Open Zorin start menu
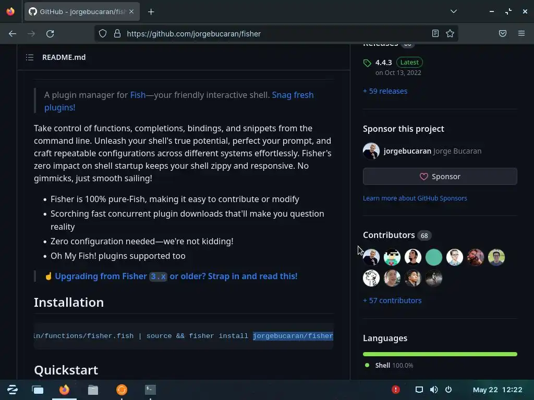The image size is (534, 400). tap(13, 390)
